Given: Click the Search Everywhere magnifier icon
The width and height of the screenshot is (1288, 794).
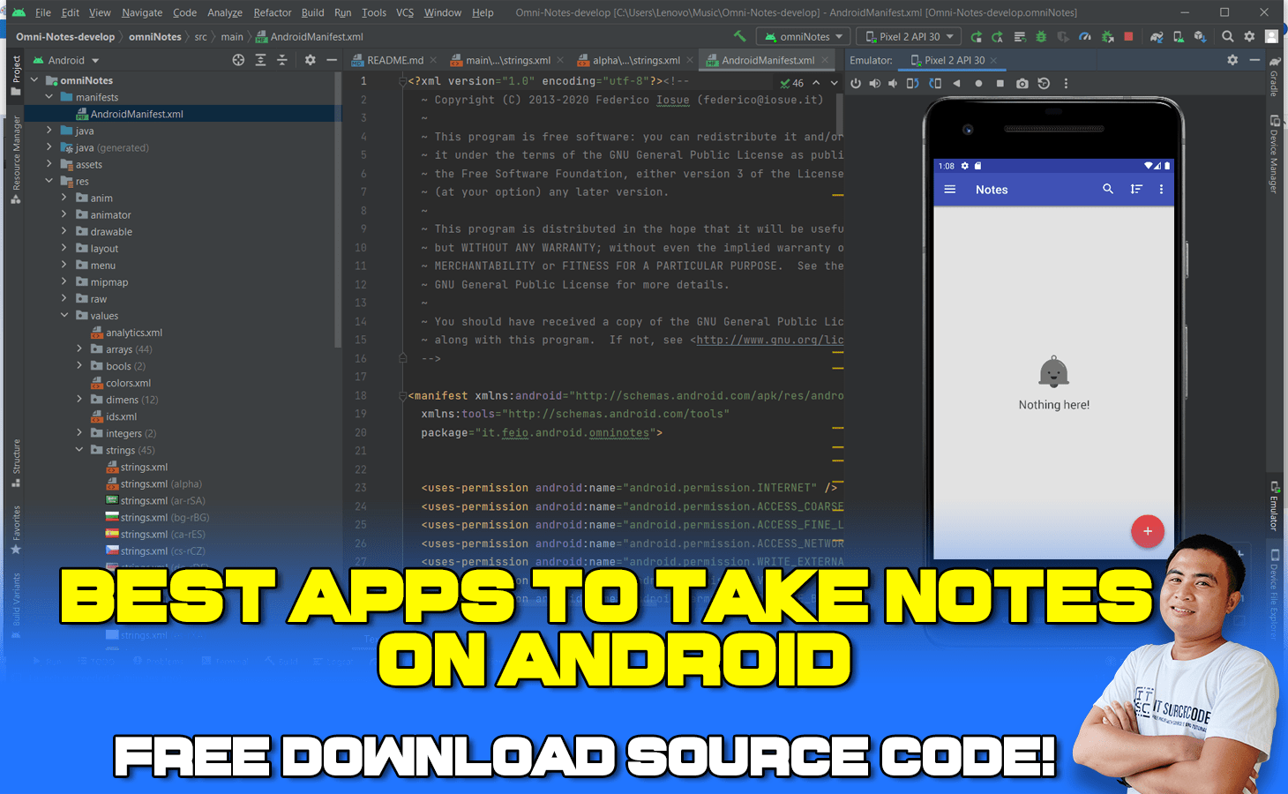Looking at the screenshot, I should tap(1227, 36).
